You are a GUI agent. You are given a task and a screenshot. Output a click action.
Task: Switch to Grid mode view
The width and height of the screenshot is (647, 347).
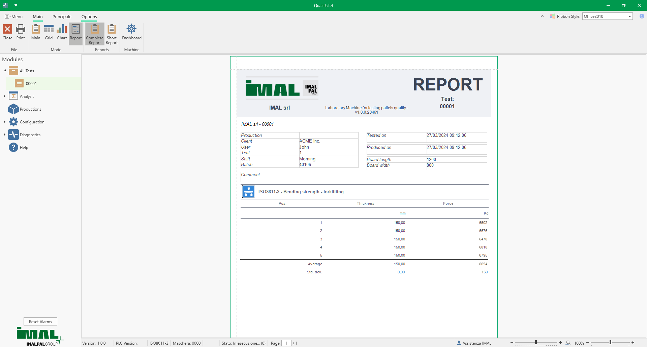(49, 32)
